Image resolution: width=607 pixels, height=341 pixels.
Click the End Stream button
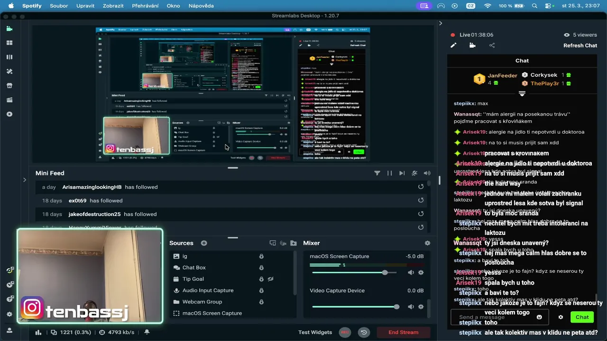click(404, 332)
